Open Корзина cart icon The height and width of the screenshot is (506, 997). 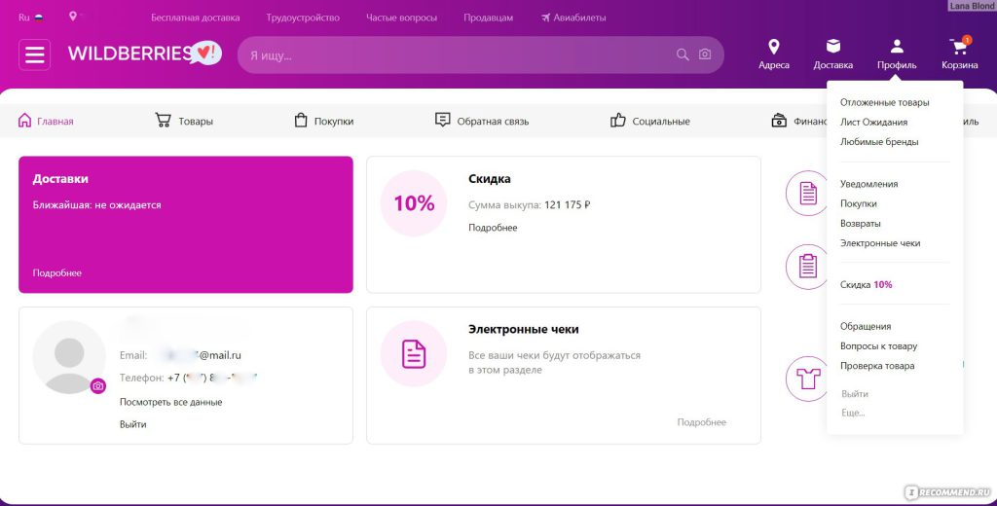click(x=959, y=47)
